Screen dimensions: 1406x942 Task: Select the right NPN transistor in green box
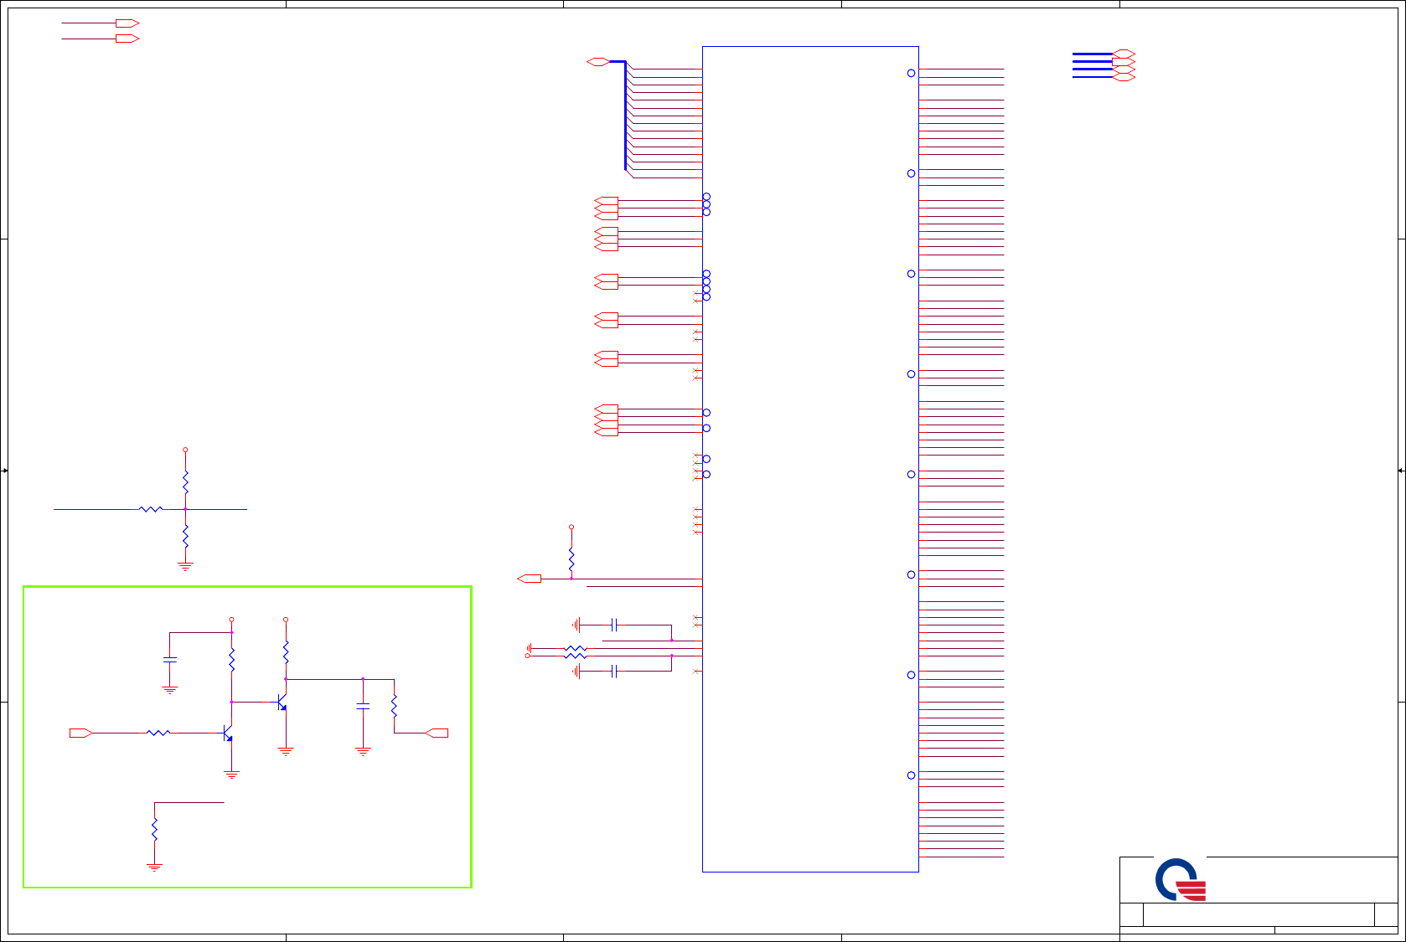click(282, 702)
